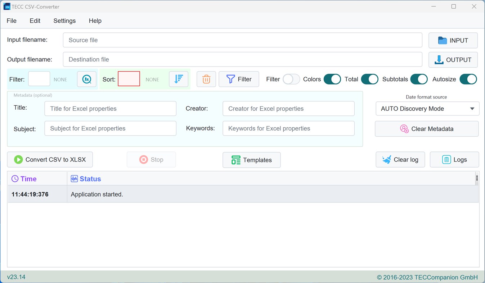Enable the Filter toggle switch

click(291, 79)
